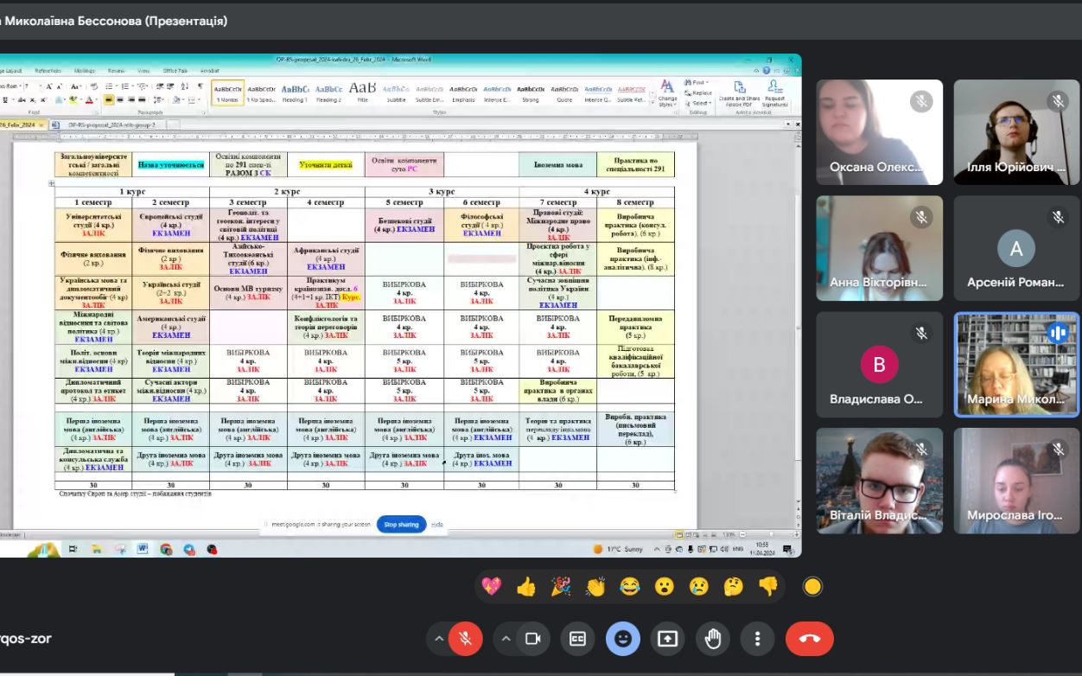Screen dimensions: 1082x676
Task: Open audio settings chevron beside the microphone
Action: [x=439, y=639]
